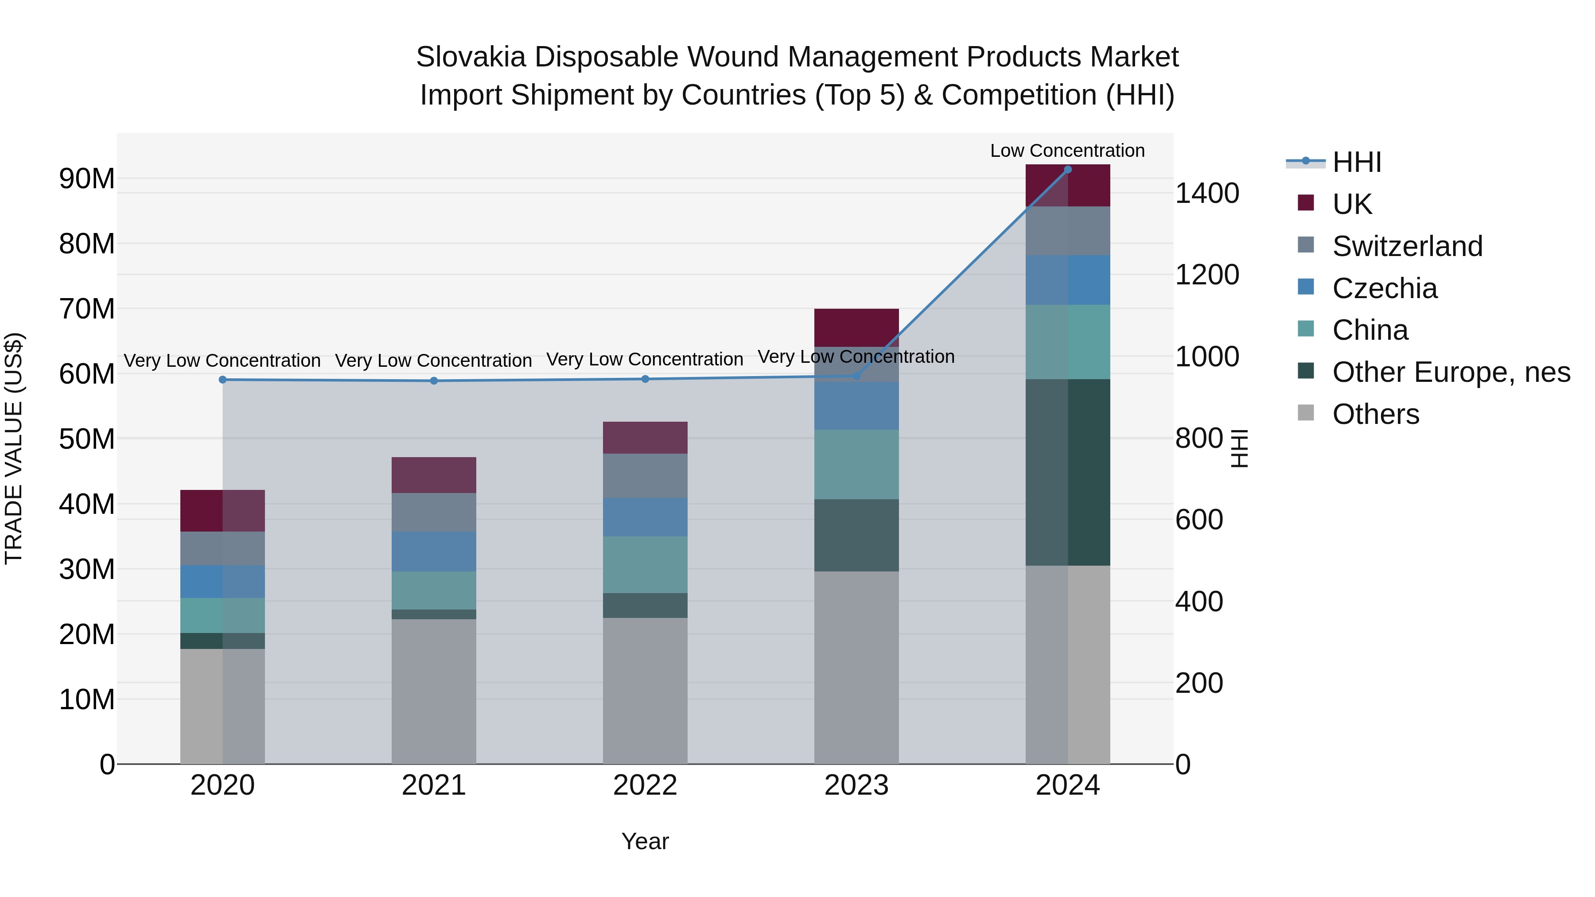The image size is (1595, 897).
Task: Click the 2024 UK maroon bar segment
Action: click(x=1068, y=186)
